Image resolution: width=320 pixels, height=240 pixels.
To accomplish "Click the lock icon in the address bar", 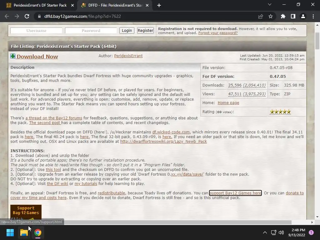I will (39, 16).
